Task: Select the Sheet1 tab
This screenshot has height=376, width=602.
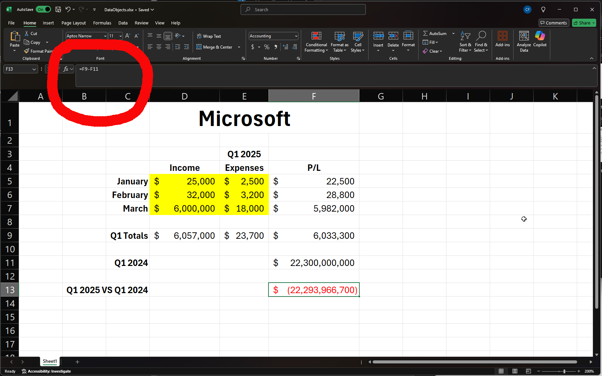Action: pyautogui.click(x=50, y=361)
